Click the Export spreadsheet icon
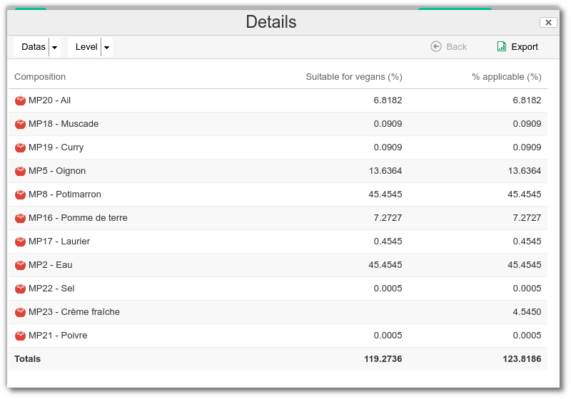This screenshot has height=399, width=571. (x=502, y=46)
